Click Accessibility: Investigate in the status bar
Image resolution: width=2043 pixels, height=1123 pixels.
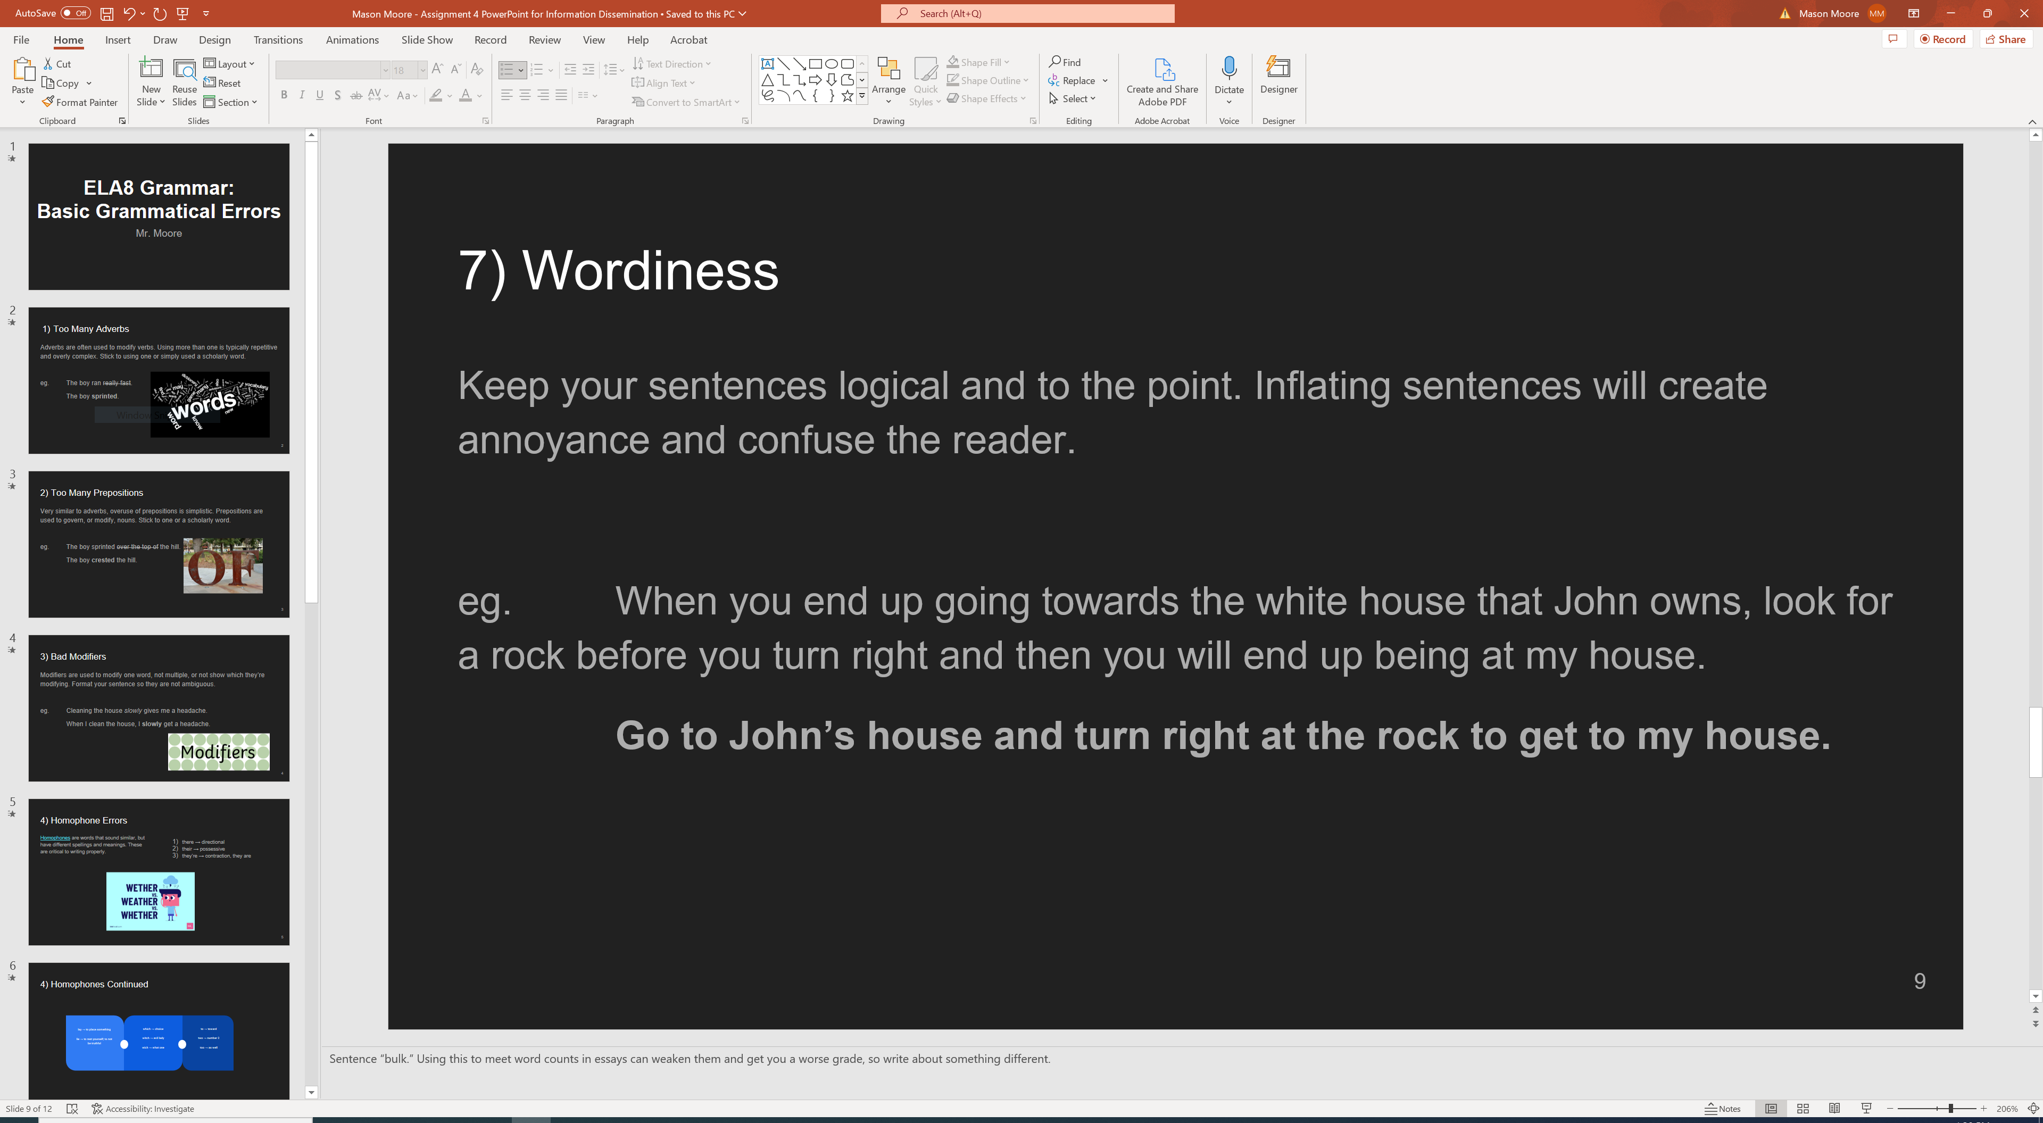[x=143, y=1109]
